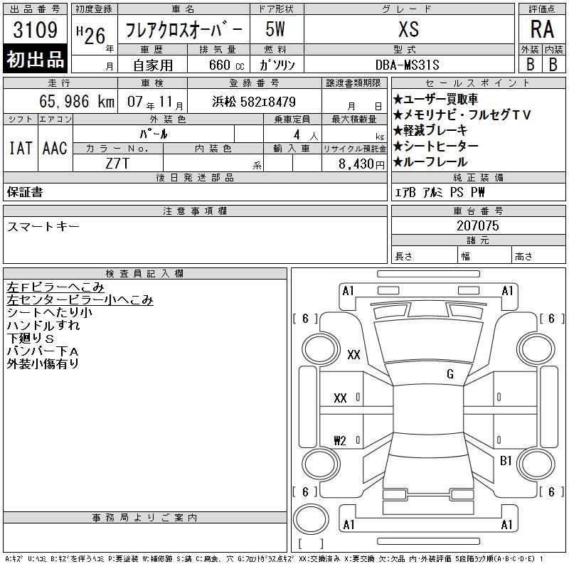Select chassis number 207075

tap(478, 225)
